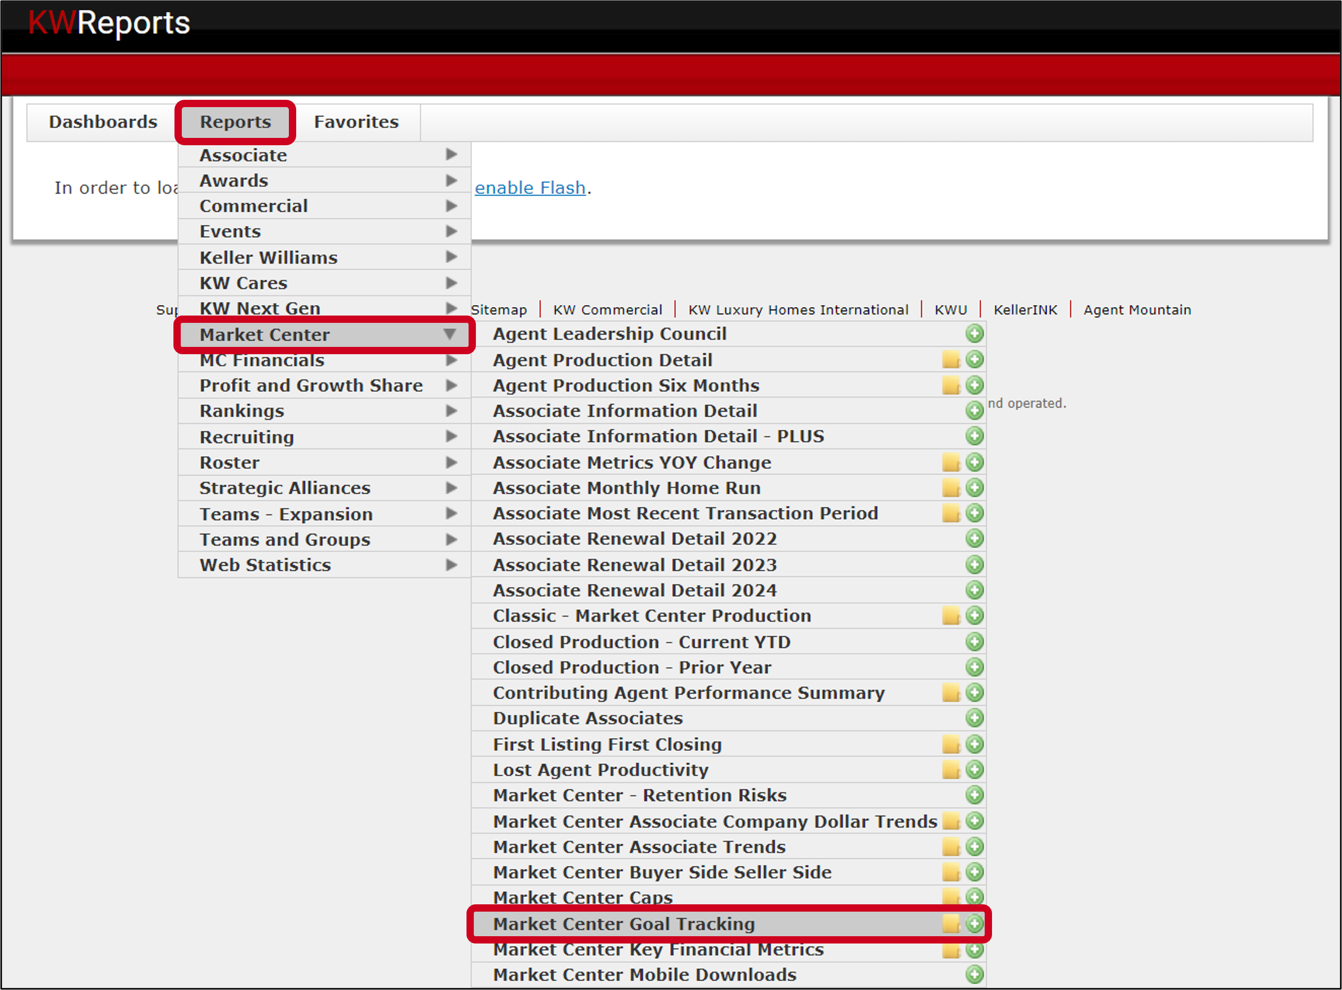This screenshot has height=990, width=1342.
Task: Click folder icon for Classic - Market Center Production
Action: [x=951, y=616]
